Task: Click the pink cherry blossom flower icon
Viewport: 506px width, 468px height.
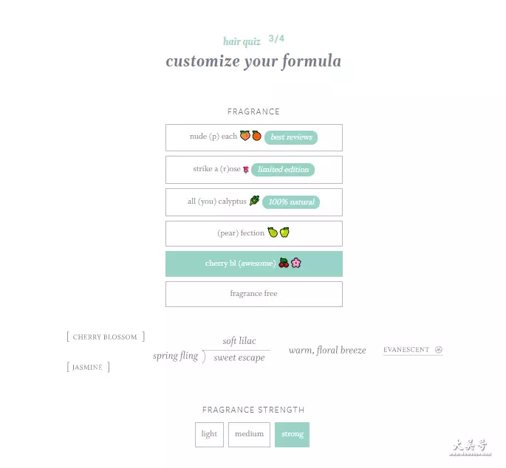Action: pos(296,263)
